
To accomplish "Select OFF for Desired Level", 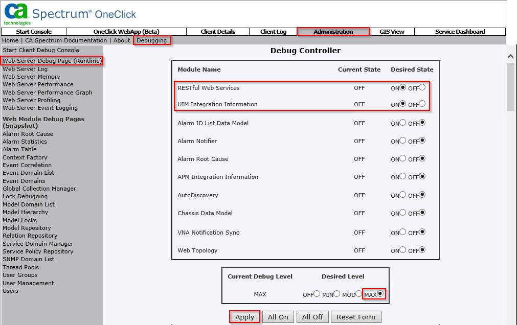I will click(x=317, y=293).
